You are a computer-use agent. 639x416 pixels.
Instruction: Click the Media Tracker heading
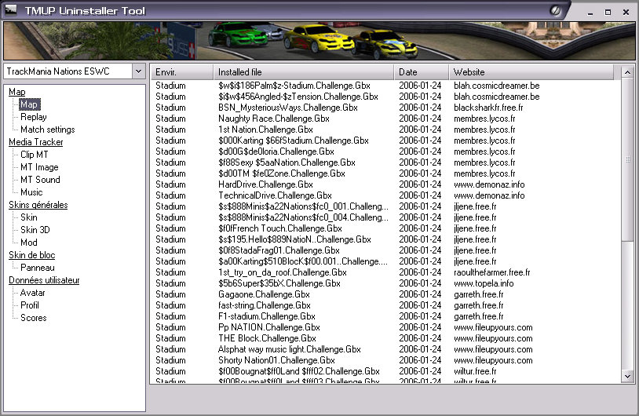click(x=36, y=142)
